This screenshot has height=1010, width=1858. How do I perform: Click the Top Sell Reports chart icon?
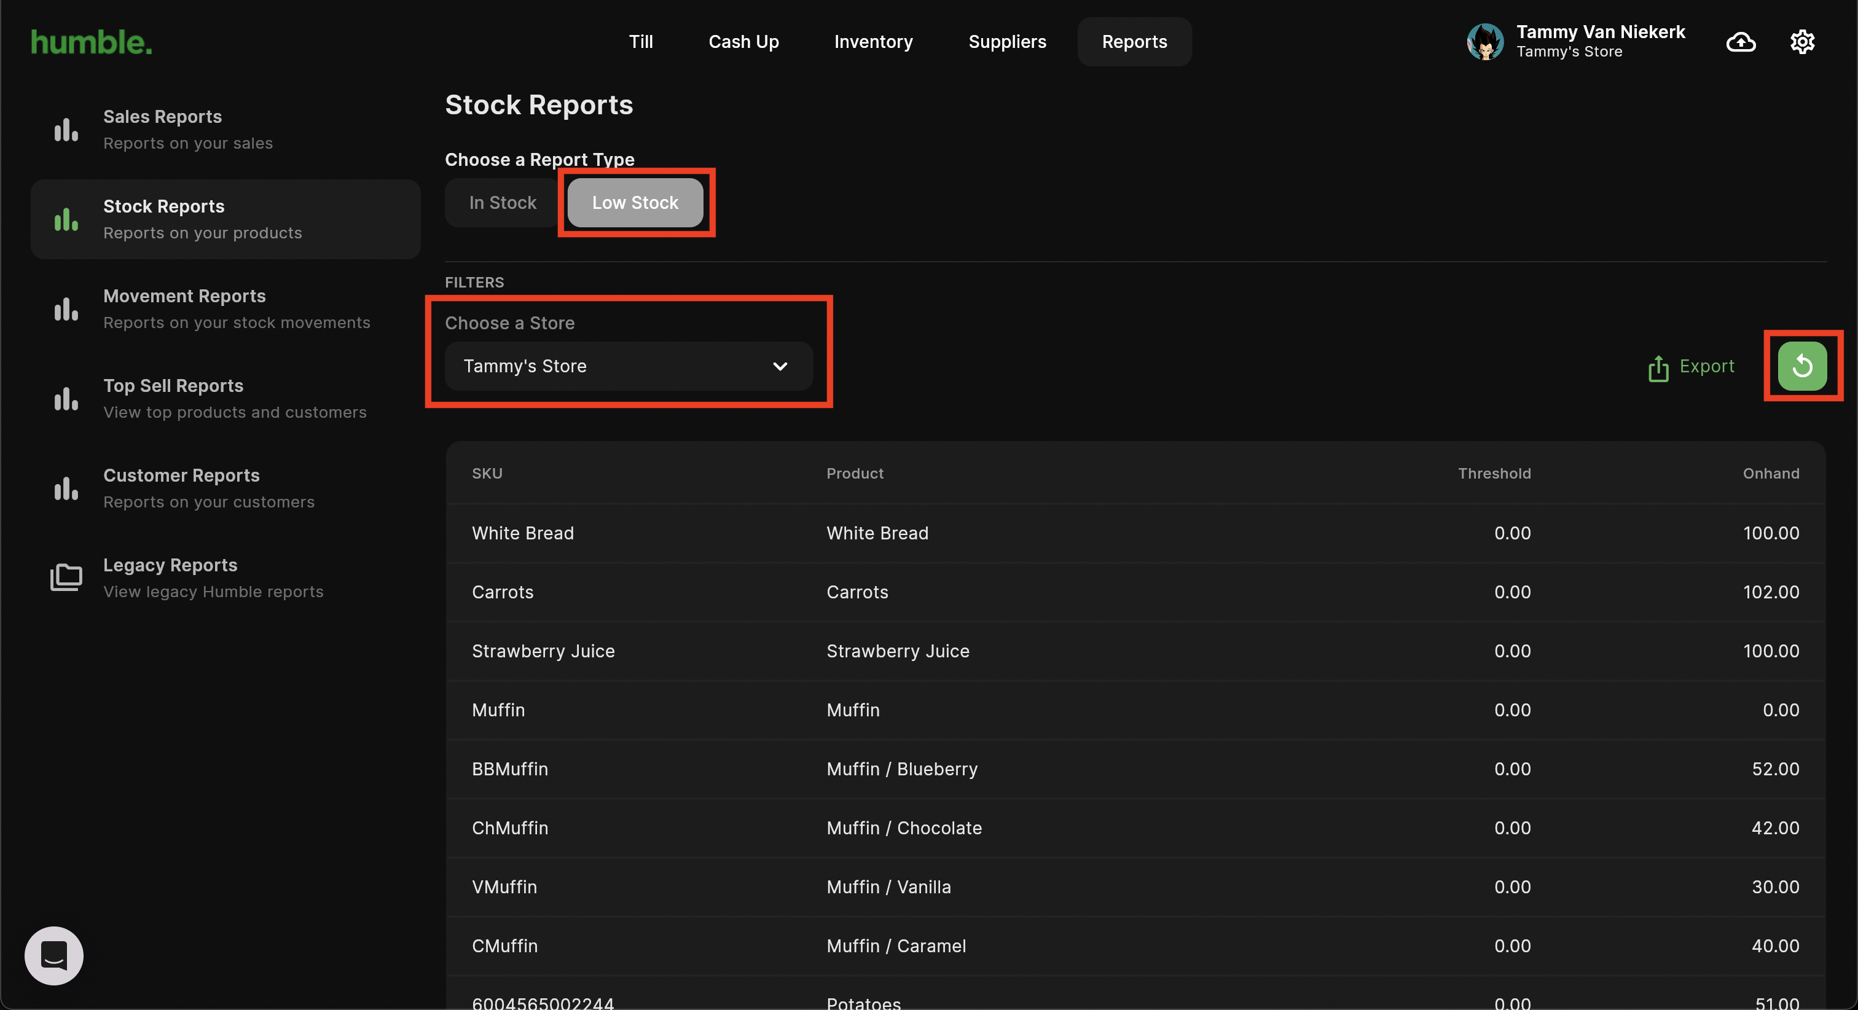click(66, 398)
